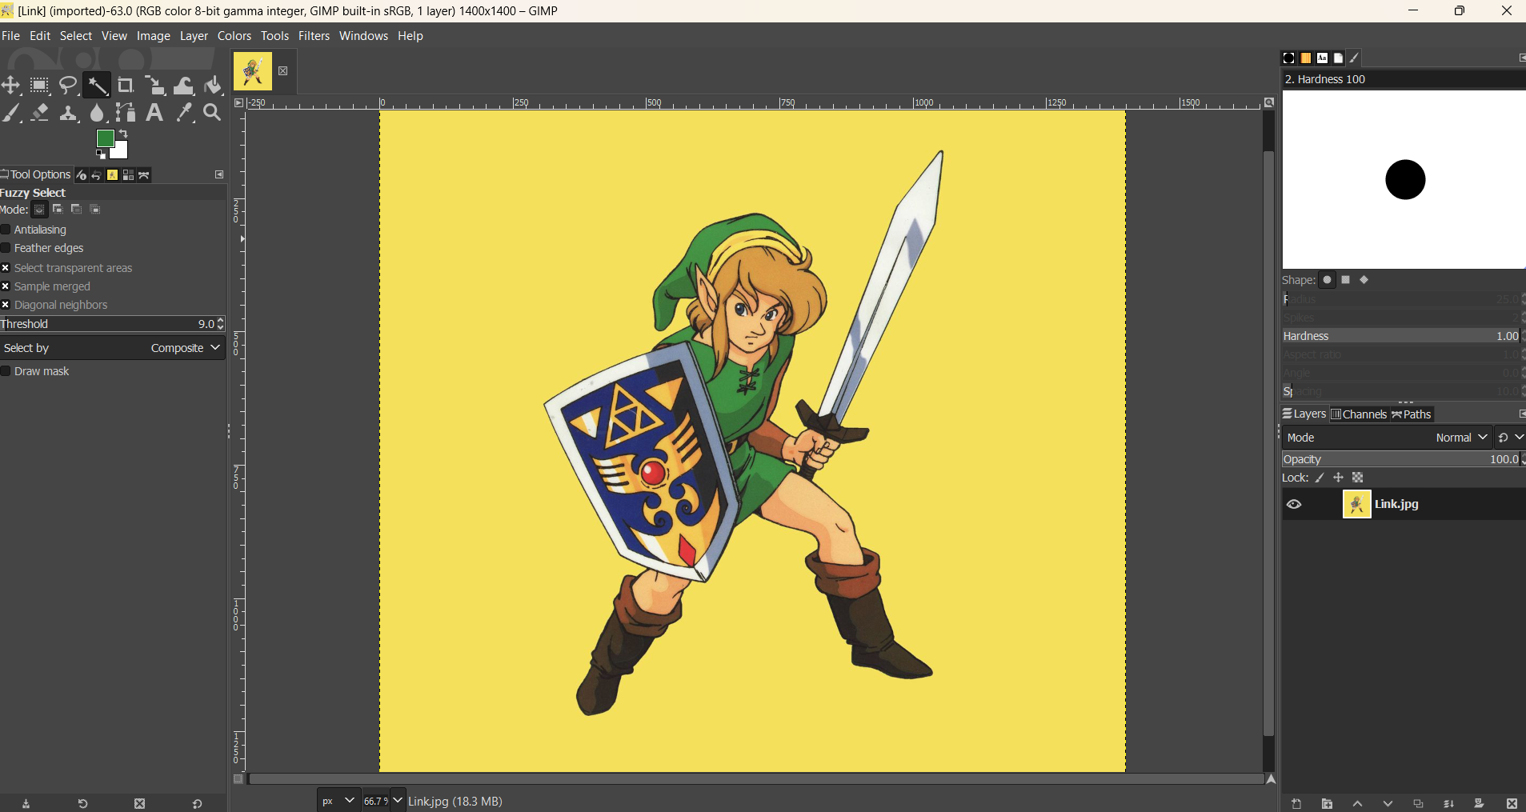Choose Subtract from selection mode

click(77, 210)
